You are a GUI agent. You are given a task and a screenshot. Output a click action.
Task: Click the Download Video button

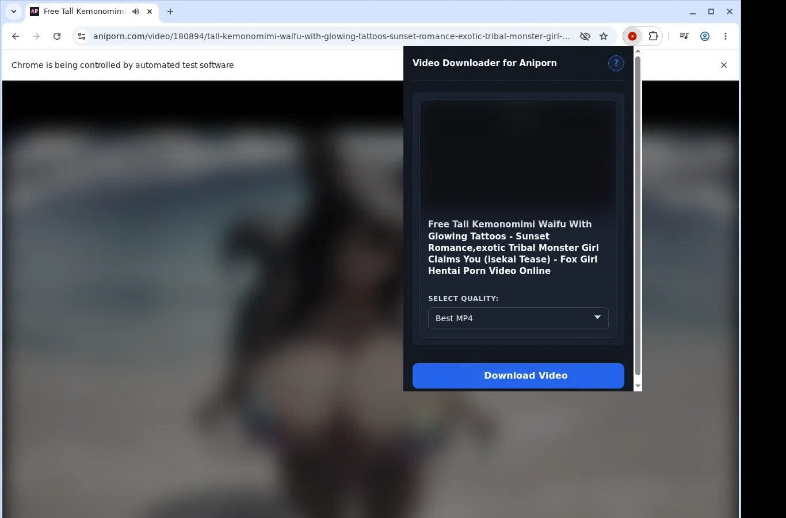(518, 376)
